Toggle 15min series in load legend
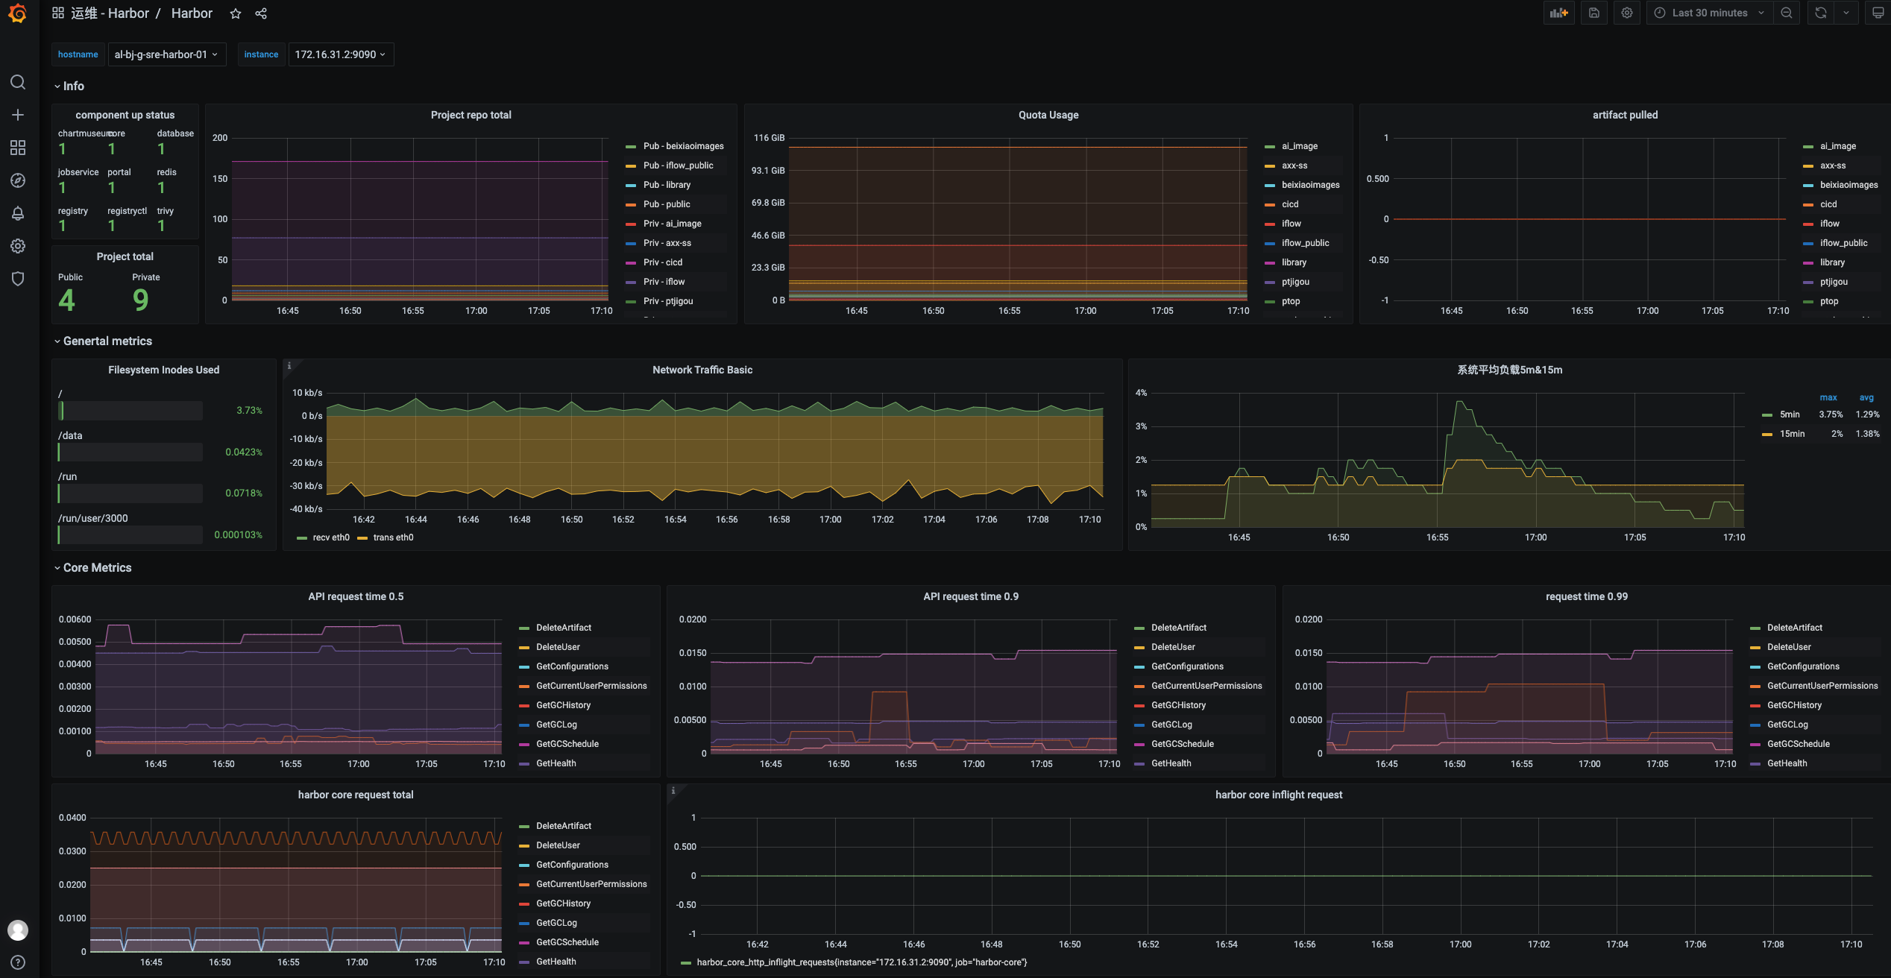Viewport: 1891px width, 978px height. coord(1792,434)
